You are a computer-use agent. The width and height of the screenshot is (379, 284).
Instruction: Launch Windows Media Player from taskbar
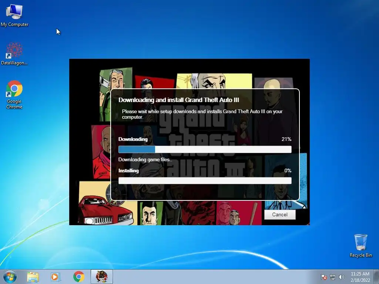[x=56, y=277]
